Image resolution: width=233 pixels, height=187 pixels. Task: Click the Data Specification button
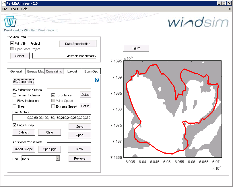click(x=78, y=44)
